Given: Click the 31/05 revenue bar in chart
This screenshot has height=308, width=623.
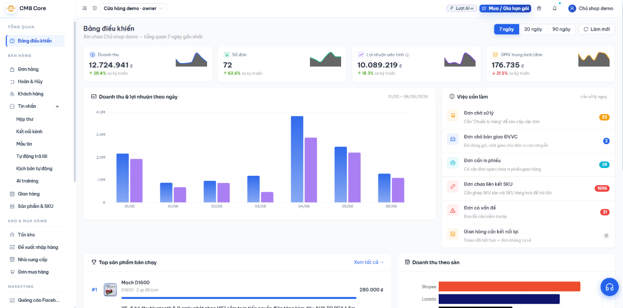Looking at the screenshot, I should pyautogui.click(x=123, y=178).
